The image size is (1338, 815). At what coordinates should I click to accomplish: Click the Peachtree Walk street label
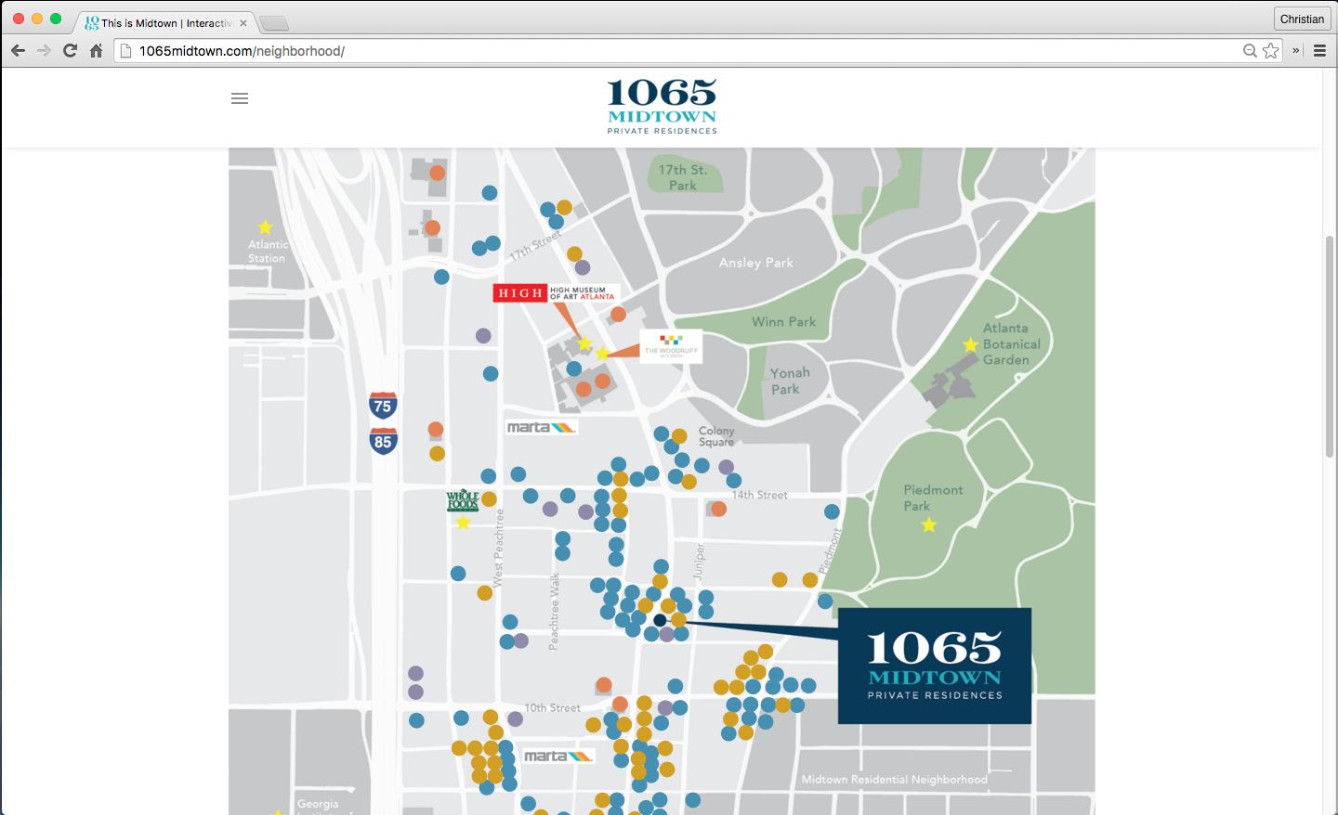coord(554,612)
